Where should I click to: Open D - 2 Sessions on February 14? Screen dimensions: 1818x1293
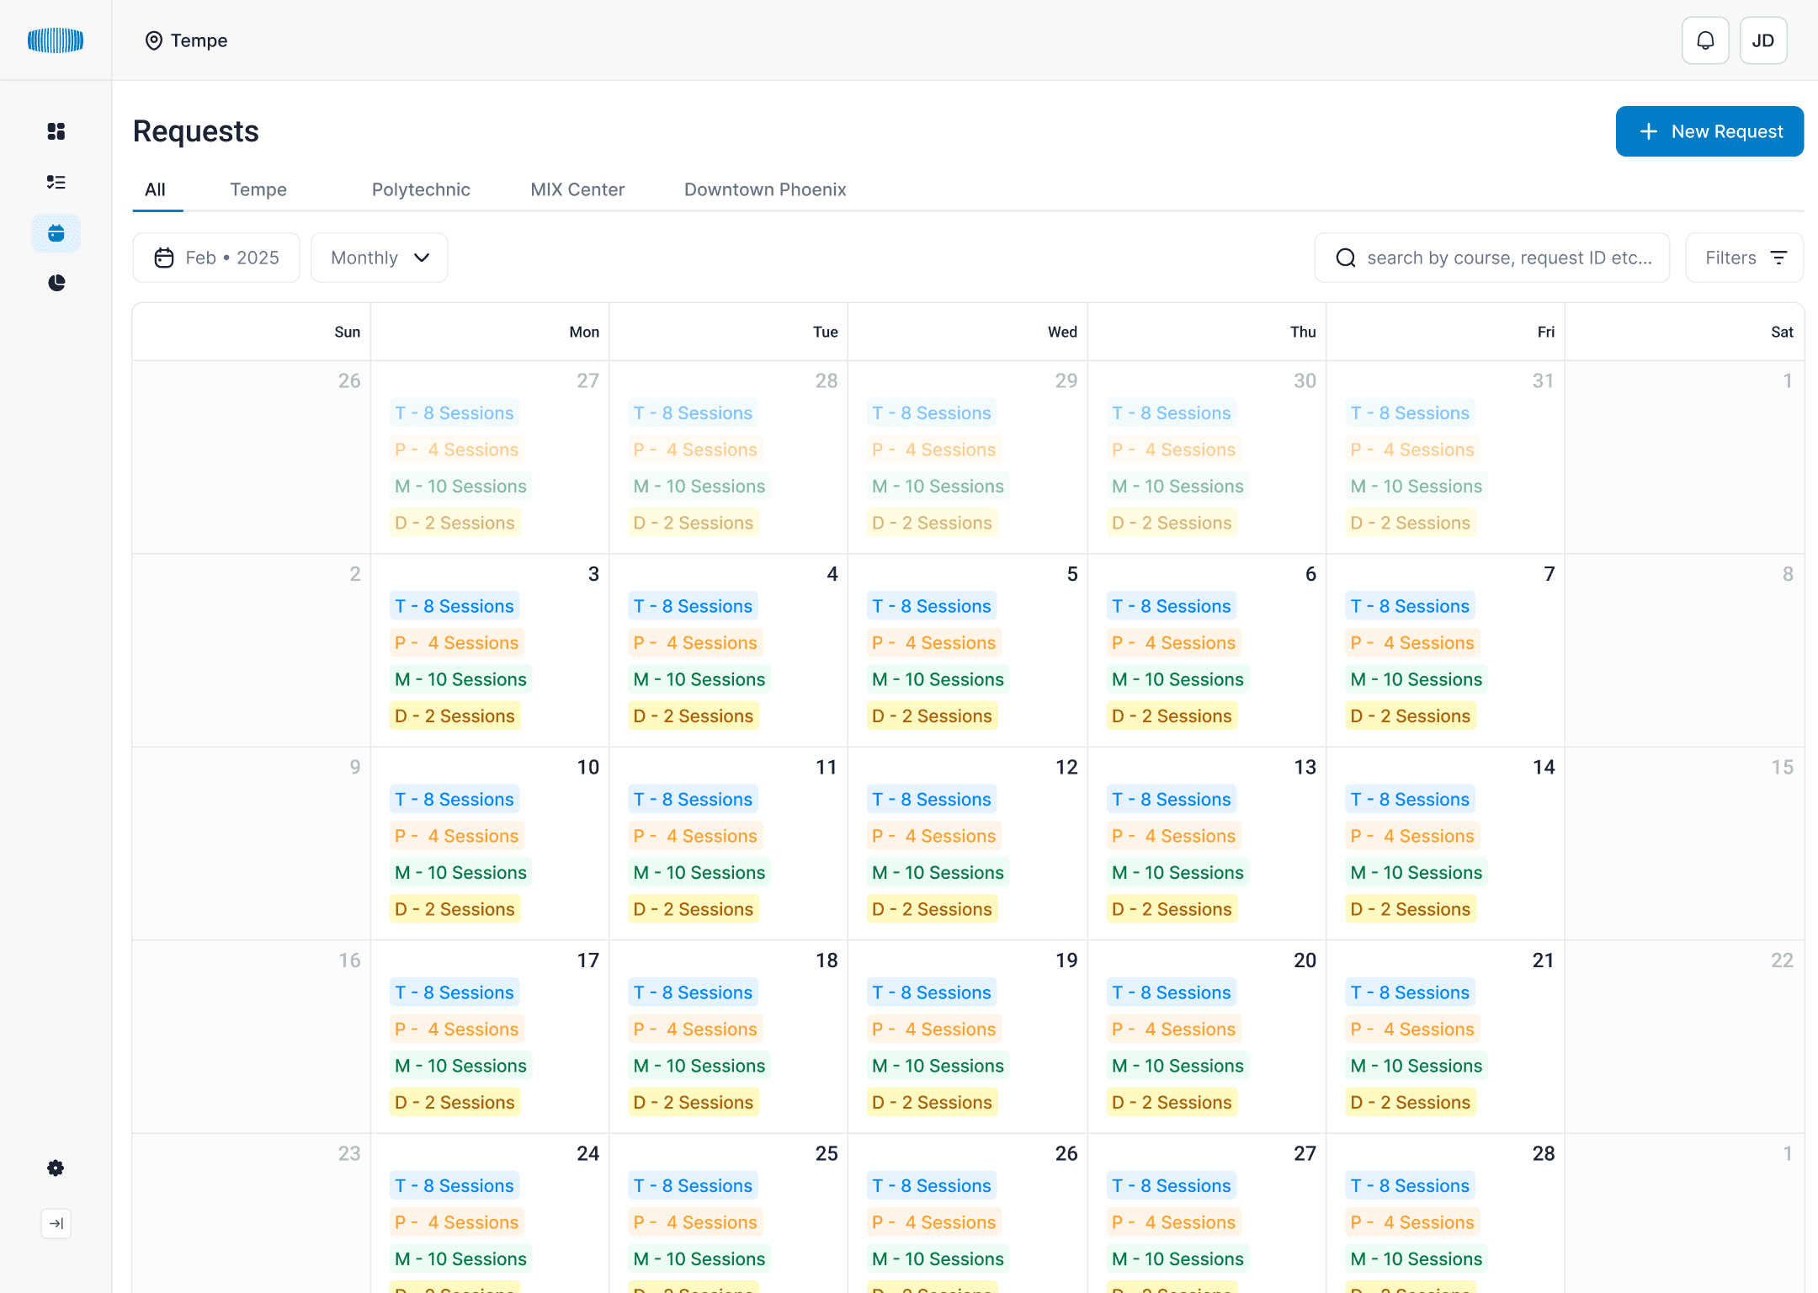[1410, 909]
